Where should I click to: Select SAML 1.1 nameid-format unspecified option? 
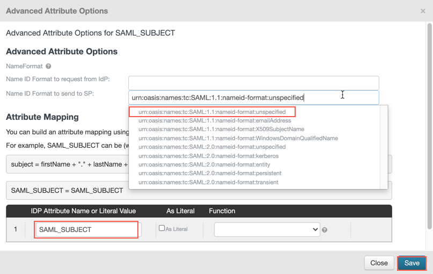pyautogui.click(x=212, y=112)
